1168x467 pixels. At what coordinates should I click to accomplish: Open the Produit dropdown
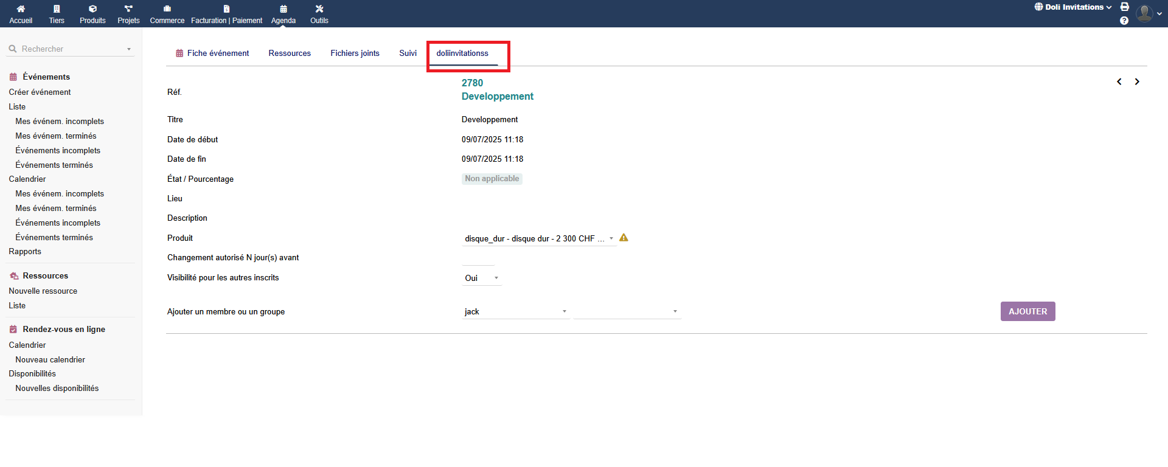(x=538, y=238)
